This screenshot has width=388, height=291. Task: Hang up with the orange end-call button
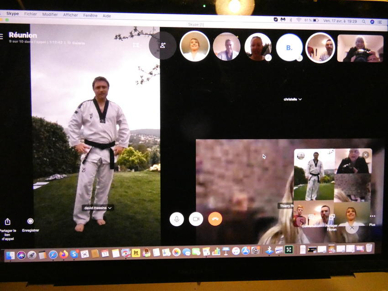[x=215, y=219]
